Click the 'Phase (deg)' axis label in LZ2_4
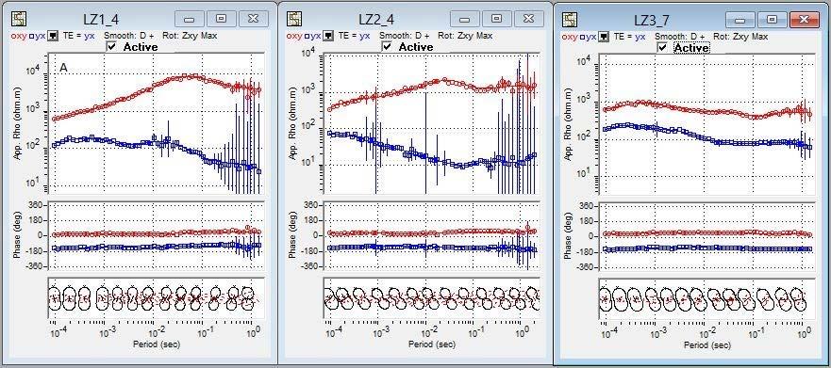This screenshot has width=831, height=368. pos(293,234)
